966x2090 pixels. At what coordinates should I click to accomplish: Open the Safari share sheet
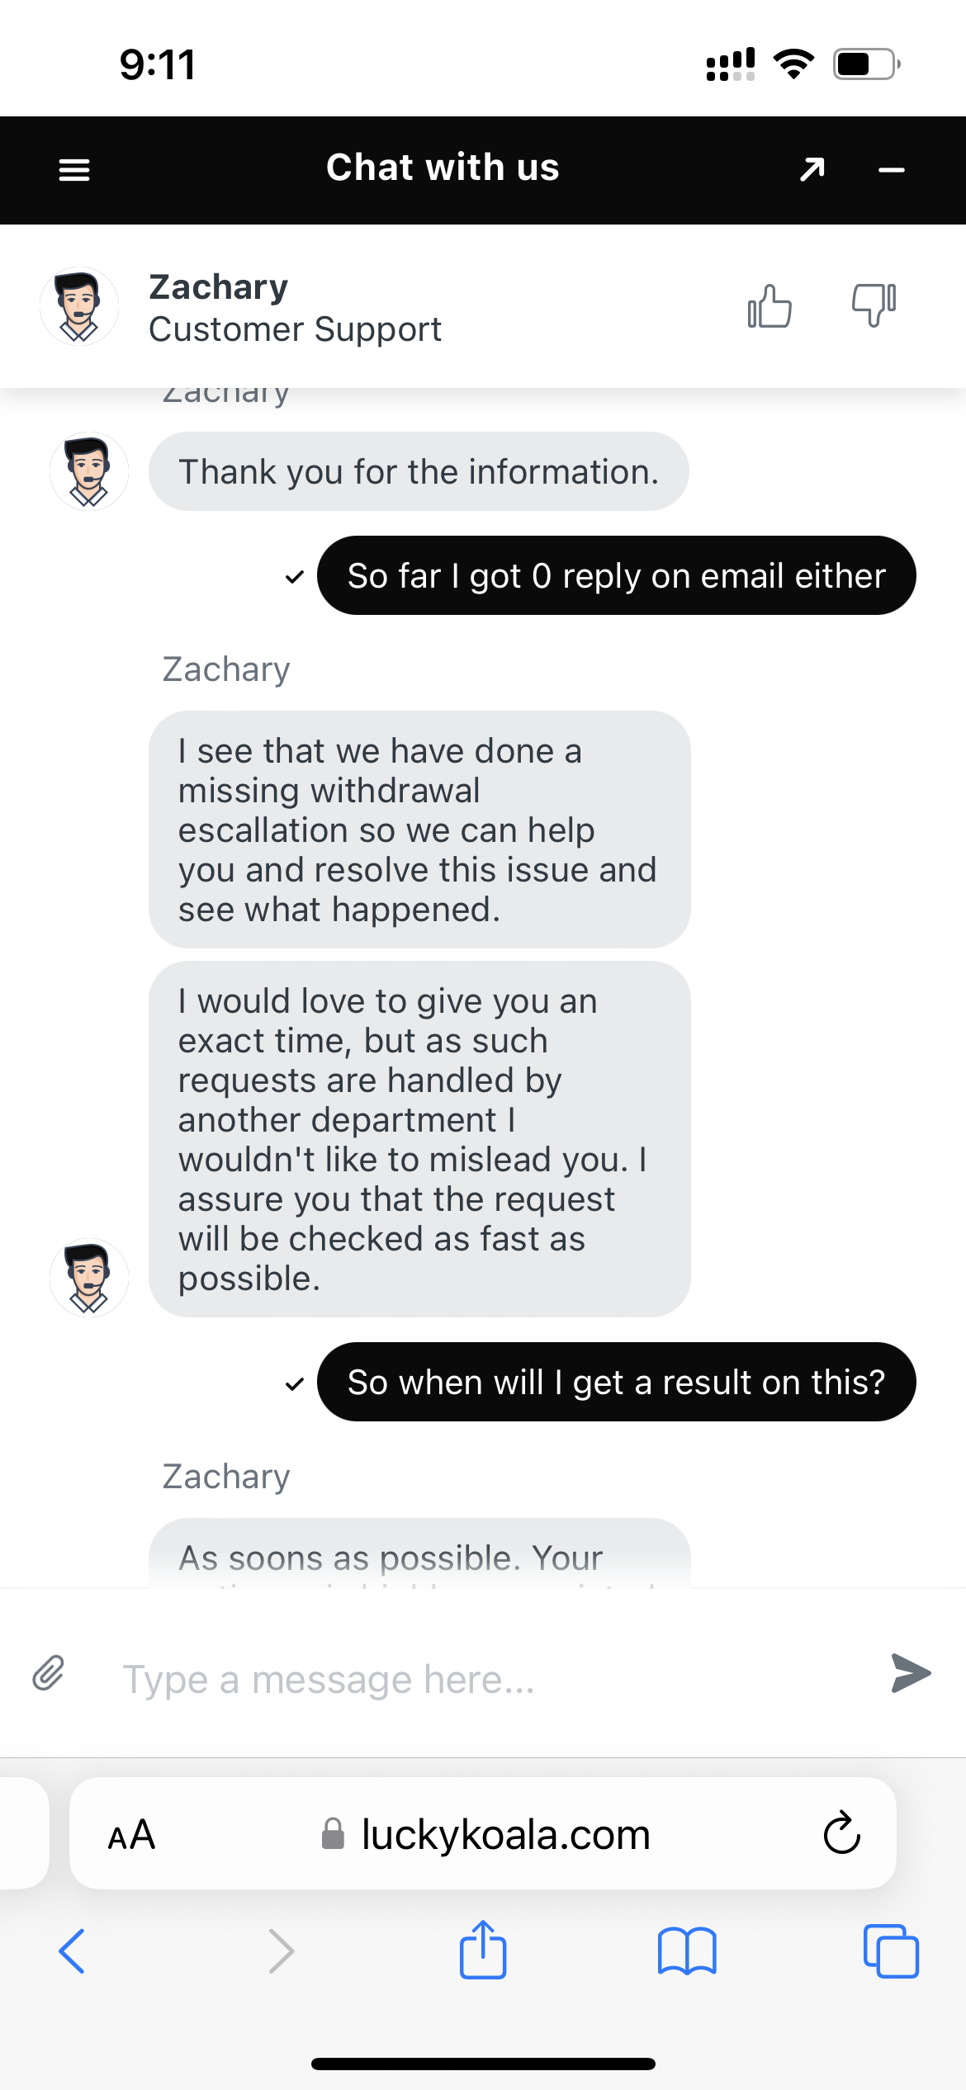[483, 1950]
